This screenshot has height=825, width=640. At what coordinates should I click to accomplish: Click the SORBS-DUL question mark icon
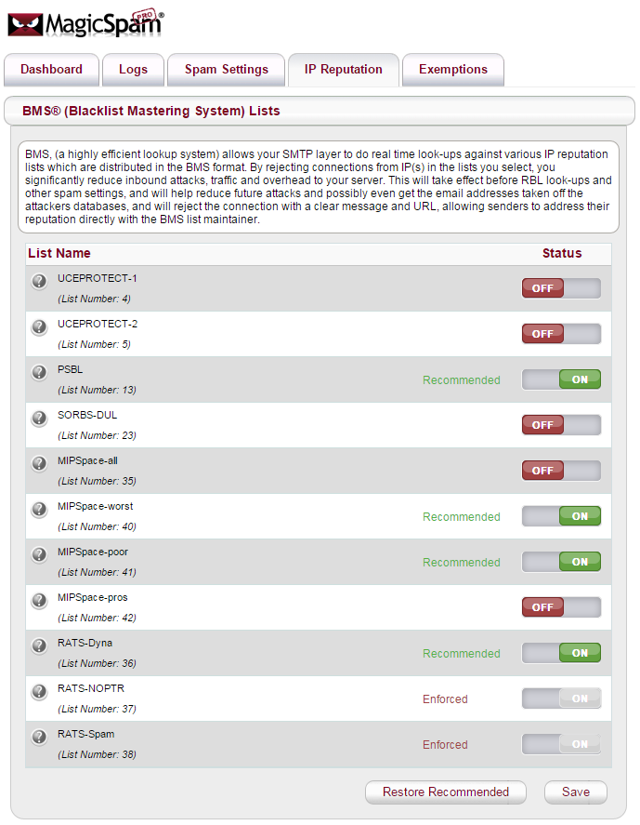(39, 419)
